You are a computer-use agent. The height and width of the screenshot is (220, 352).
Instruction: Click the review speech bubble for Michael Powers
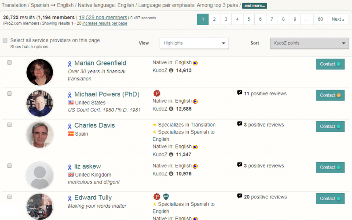point(239,93)
